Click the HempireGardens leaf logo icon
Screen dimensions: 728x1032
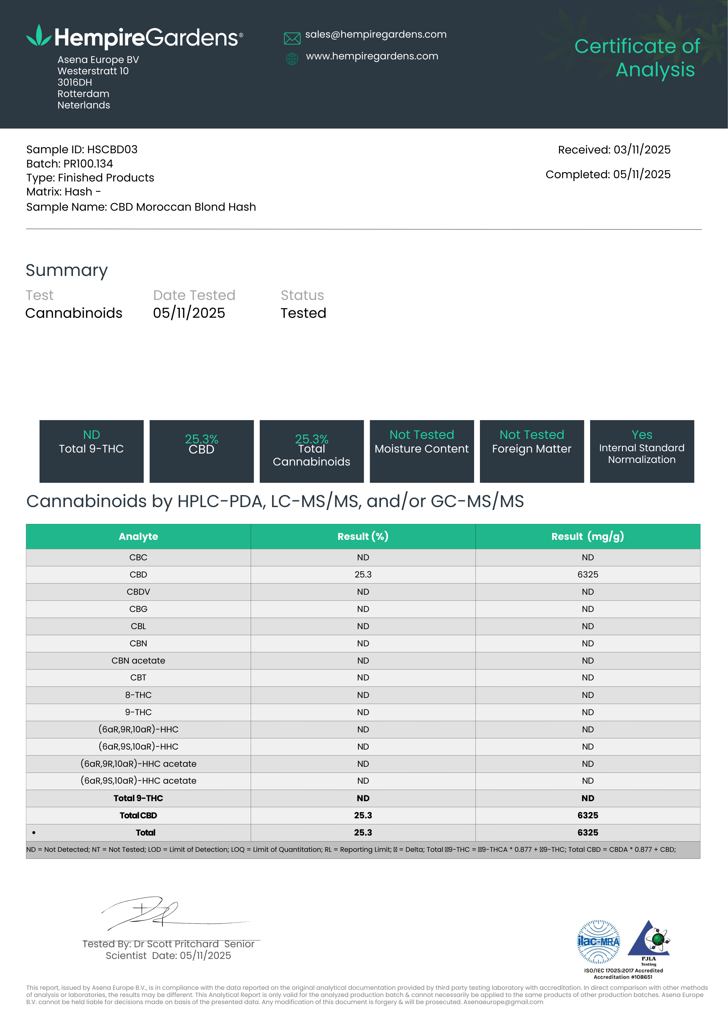point(39,36)
